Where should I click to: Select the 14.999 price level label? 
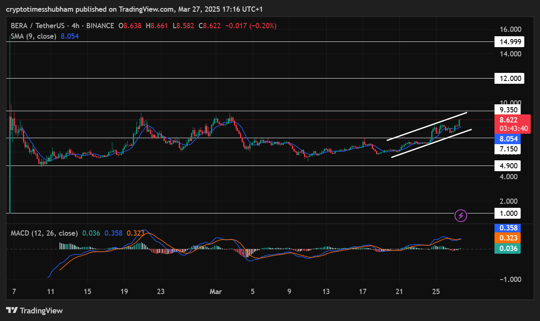click(509, 41)
